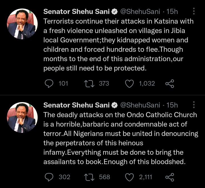Click the 1,032 likes count
Viewport: 205px width, 188px height.
pyautogui.click(x=147, y=83)
